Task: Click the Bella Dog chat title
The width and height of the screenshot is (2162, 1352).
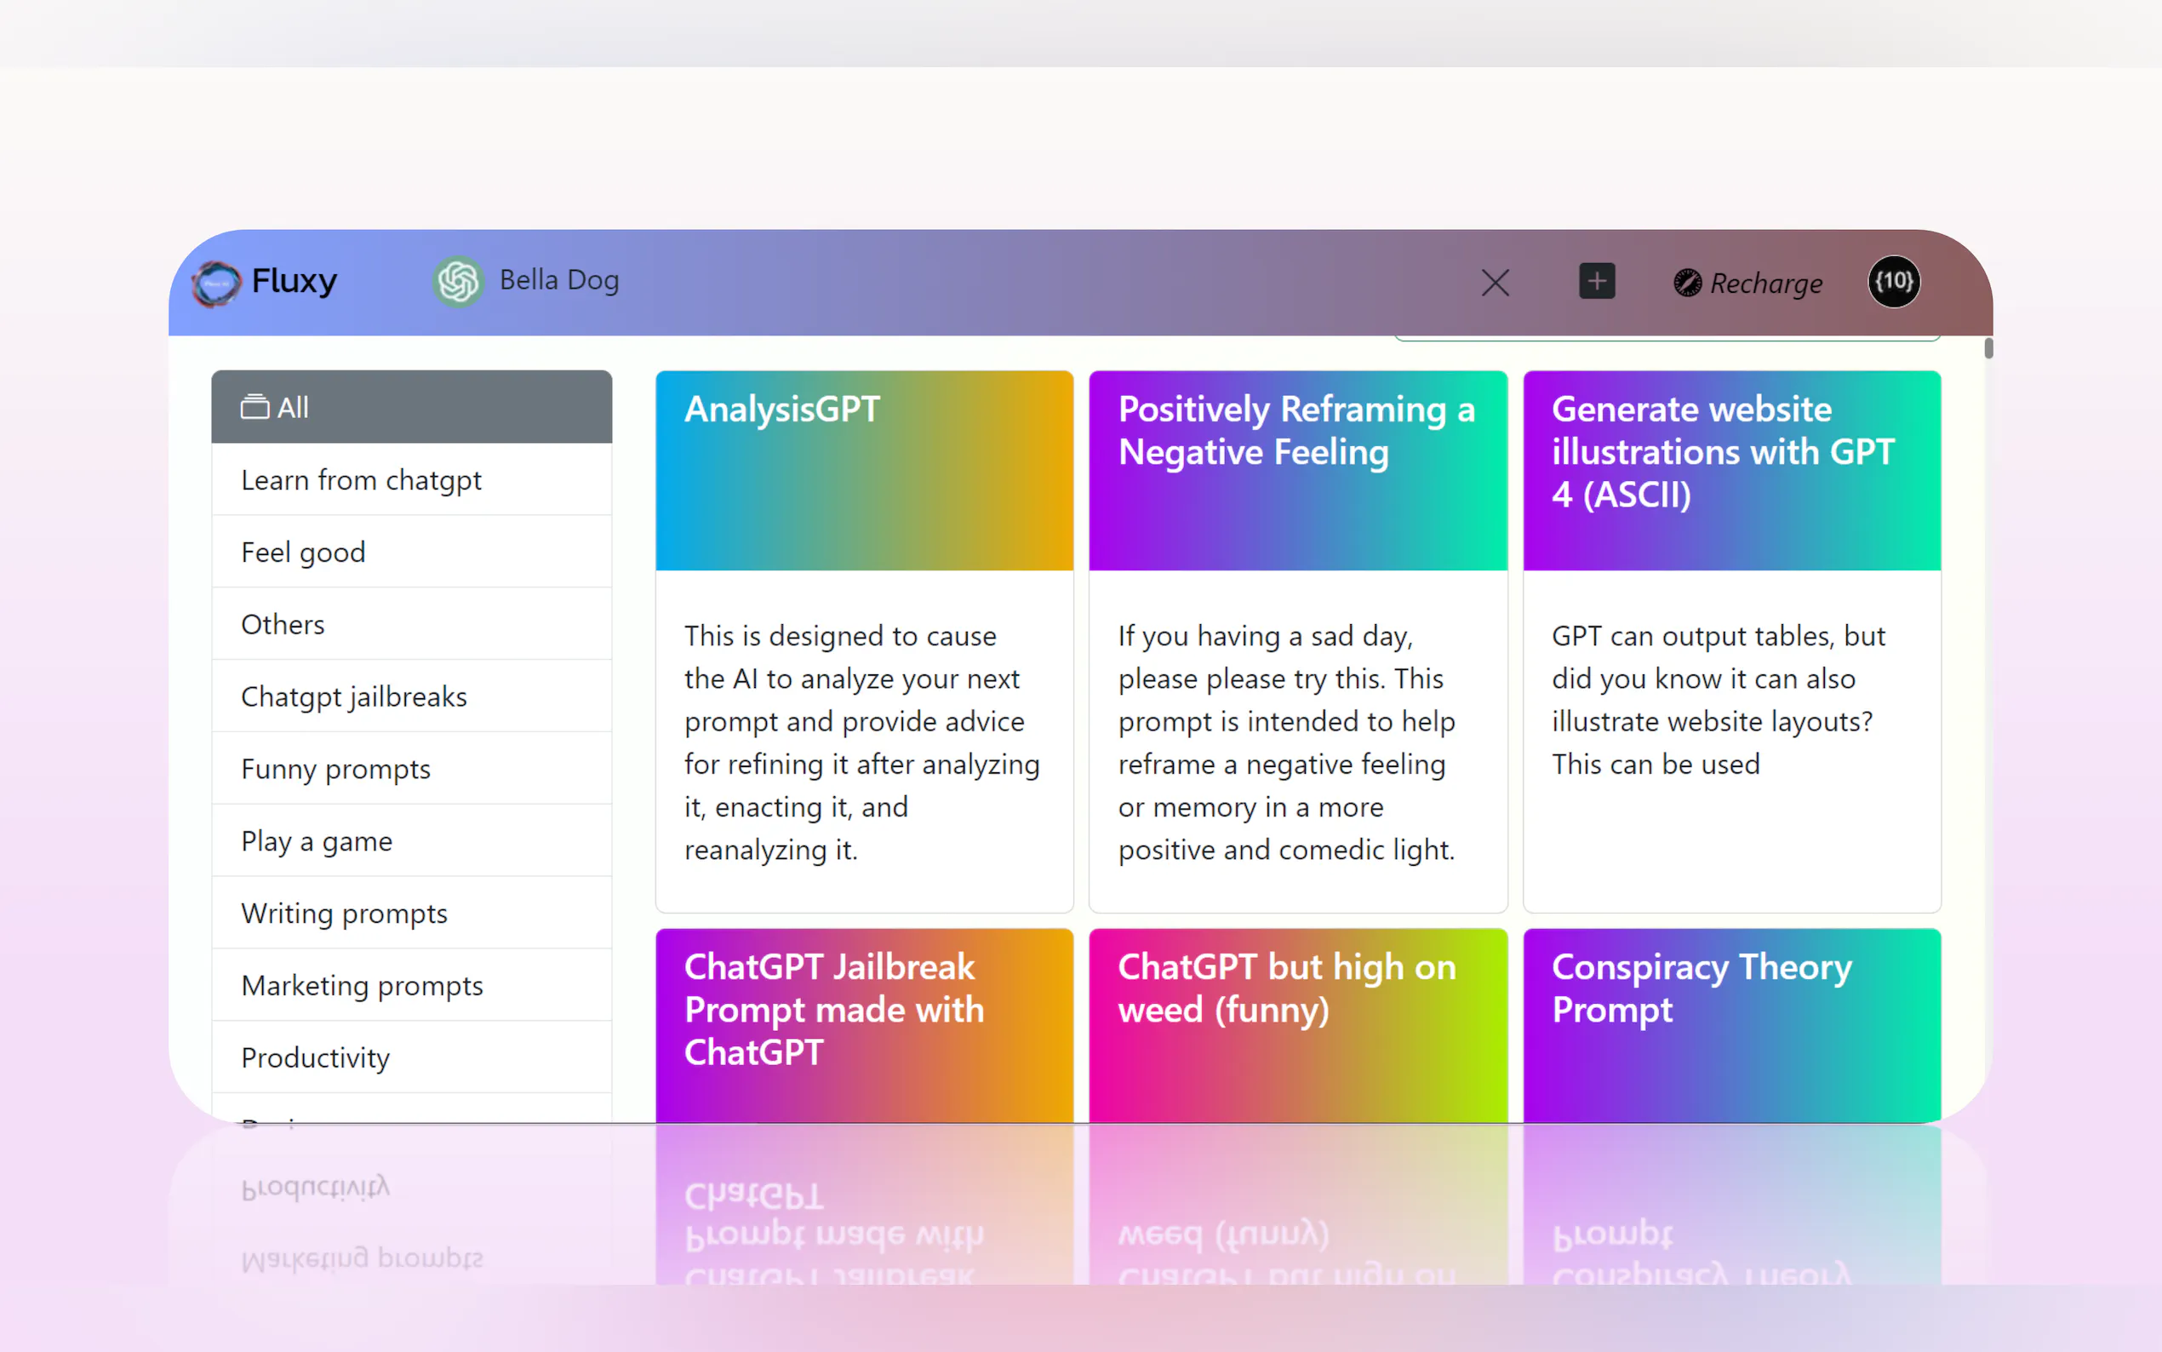Action: point(558,281)
